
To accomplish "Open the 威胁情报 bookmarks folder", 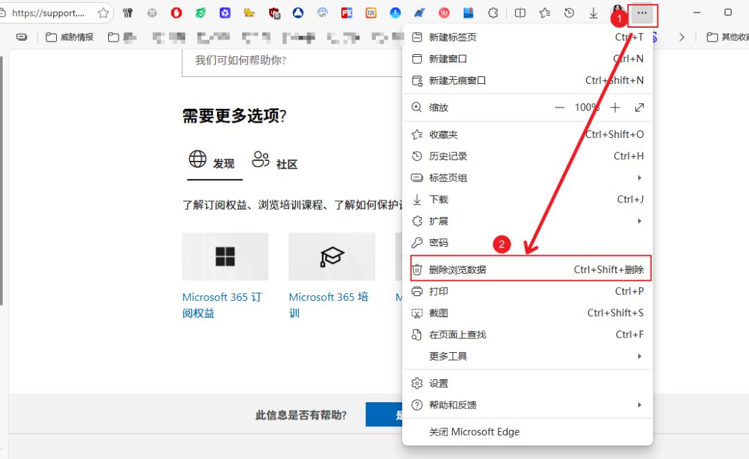I will [x=70, y=37].
